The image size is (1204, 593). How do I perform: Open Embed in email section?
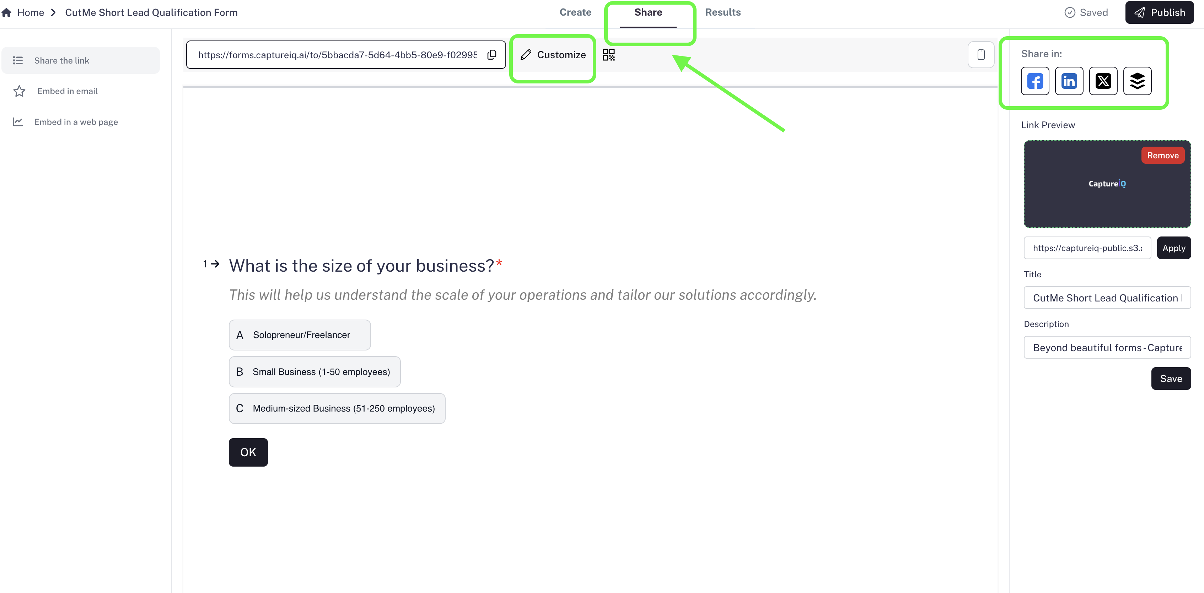tap(67, 91)
